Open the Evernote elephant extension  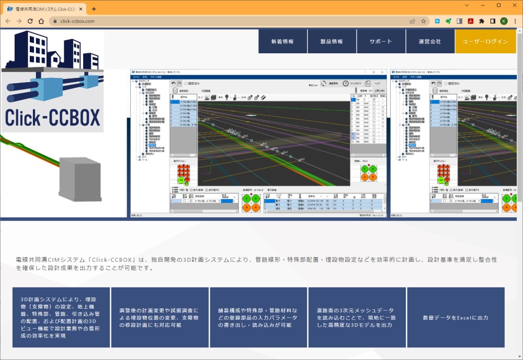(x=448, y=21)
